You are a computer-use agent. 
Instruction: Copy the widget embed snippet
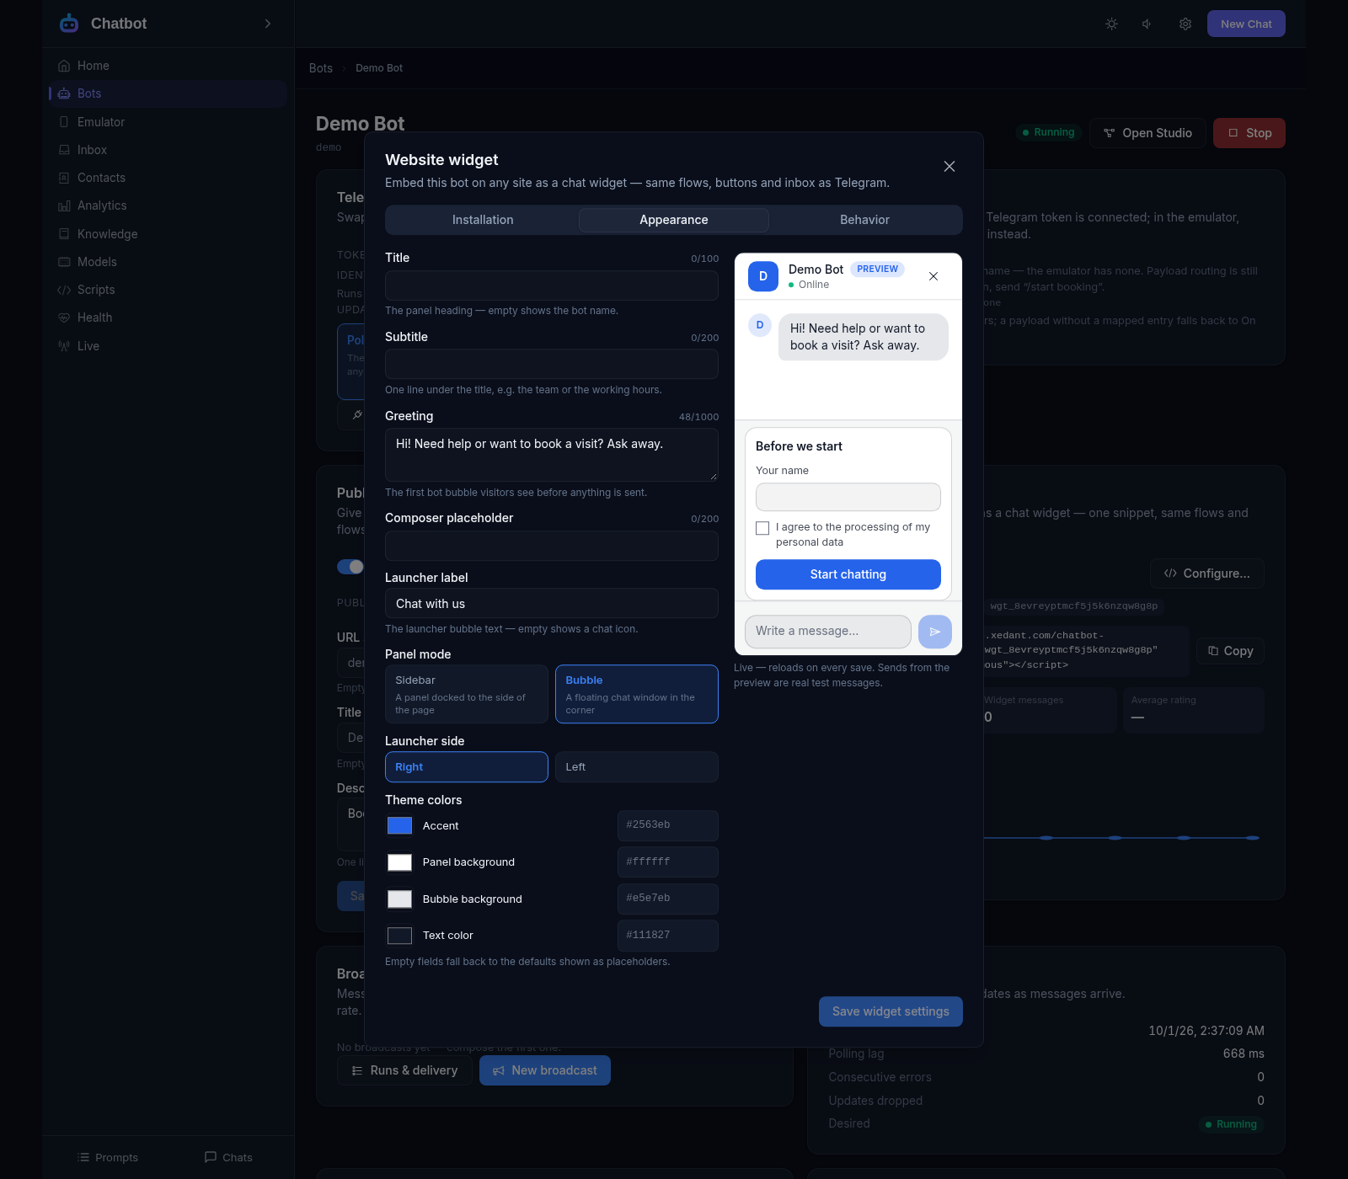[x=1230, y=651]
